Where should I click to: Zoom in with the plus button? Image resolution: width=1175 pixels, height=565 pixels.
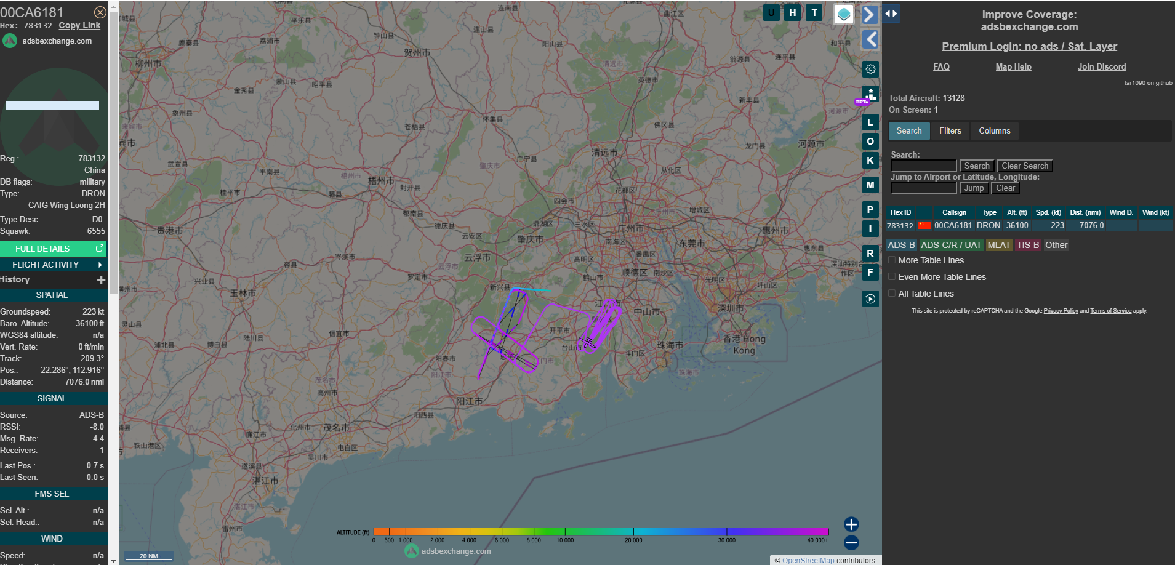click(851, 524)
